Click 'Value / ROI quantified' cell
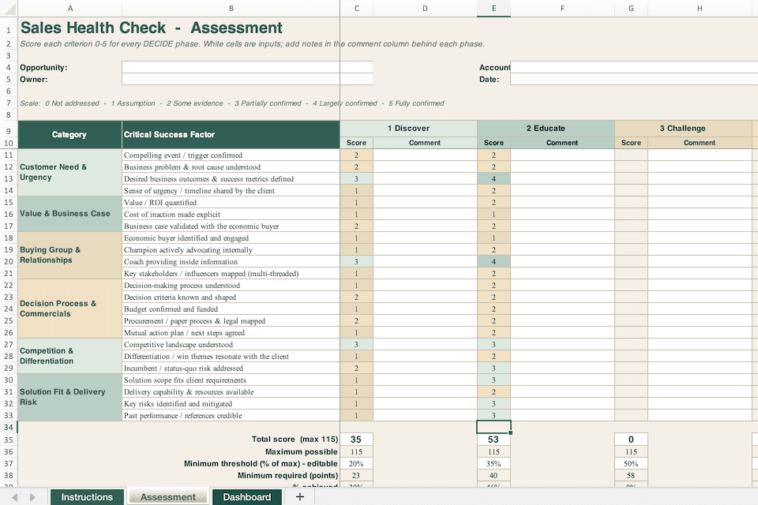The width and height of the screenshot is (758, 505). click(x=231, y=202)
